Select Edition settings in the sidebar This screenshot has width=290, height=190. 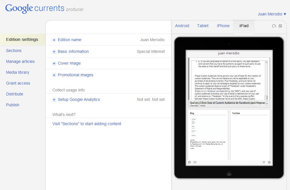pyautogui.click(x=23, y=39)
